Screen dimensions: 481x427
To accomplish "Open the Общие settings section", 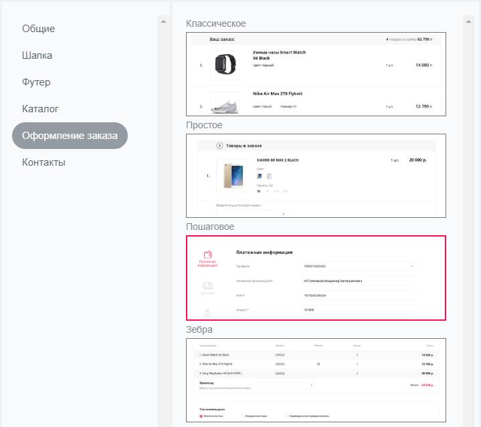I will pos(38,29).
